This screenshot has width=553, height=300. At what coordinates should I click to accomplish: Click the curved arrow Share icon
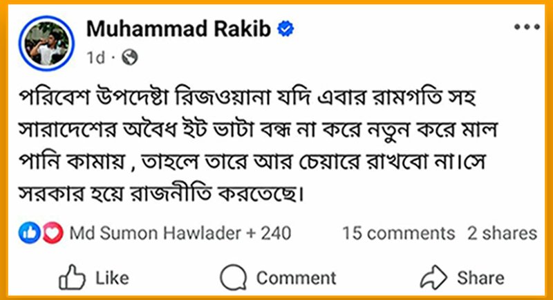[433, 278]
